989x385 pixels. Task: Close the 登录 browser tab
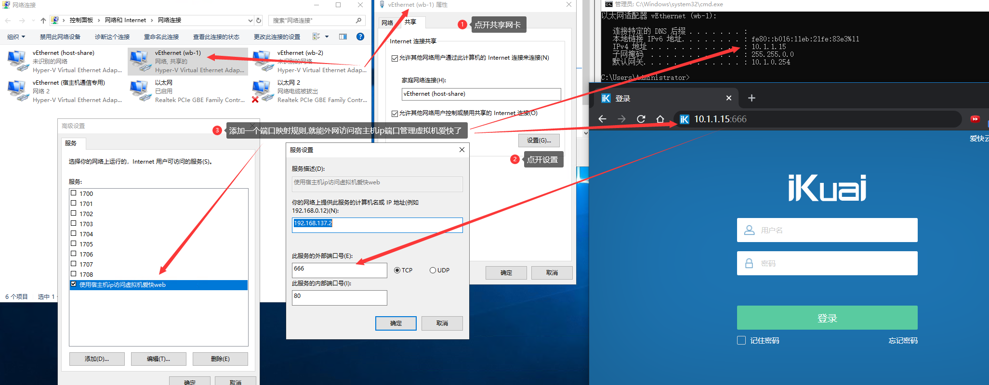729,98
